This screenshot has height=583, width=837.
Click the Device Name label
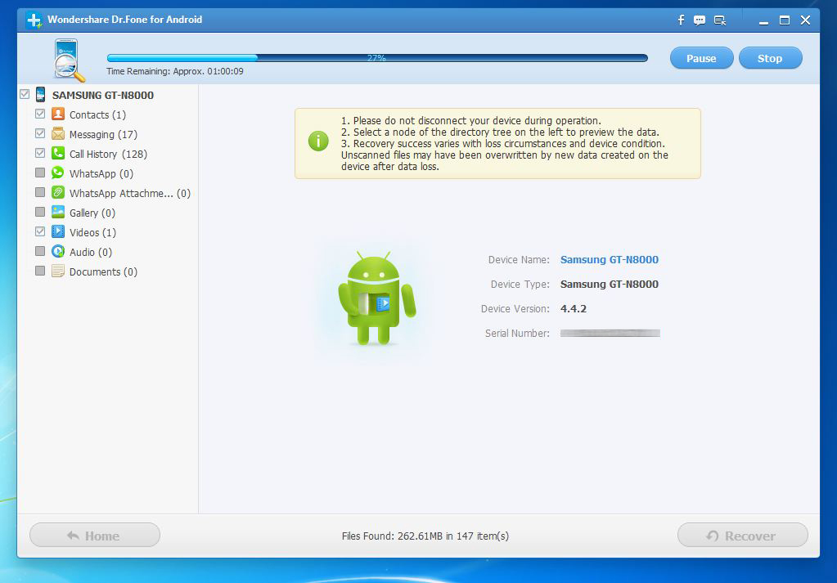click(x=519, y=260)
